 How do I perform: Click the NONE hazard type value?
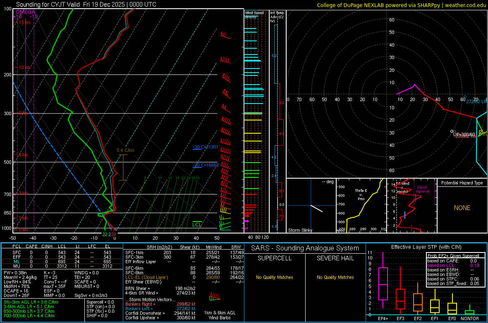(462, 208)
